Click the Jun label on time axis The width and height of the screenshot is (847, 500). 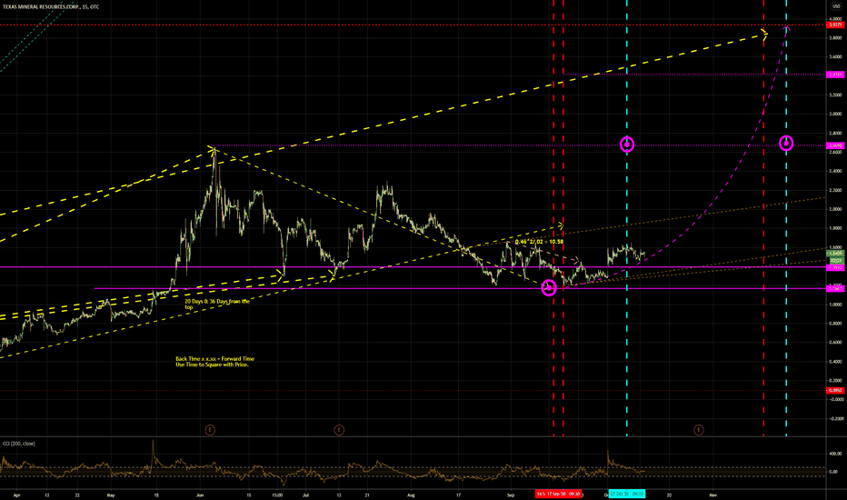(x=200, y=495)
